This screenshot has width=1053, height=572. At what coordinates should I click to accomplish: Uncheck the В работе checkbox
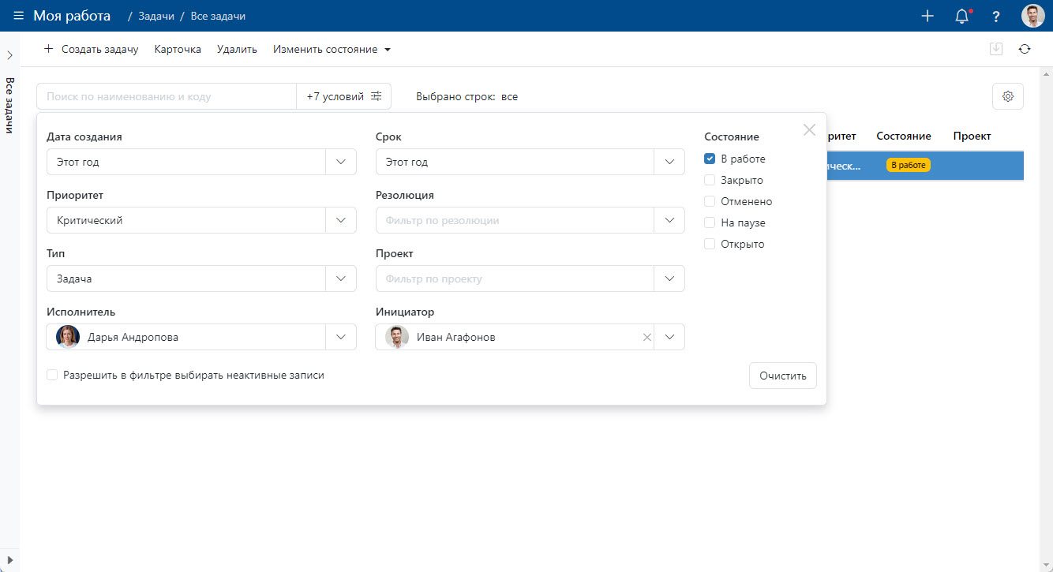click(x=710, y=159)
